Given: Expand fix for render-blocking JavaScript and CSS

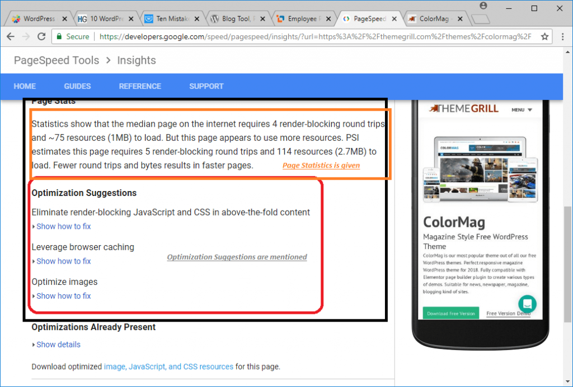Looking at the screenshot, I should point(63,226).
